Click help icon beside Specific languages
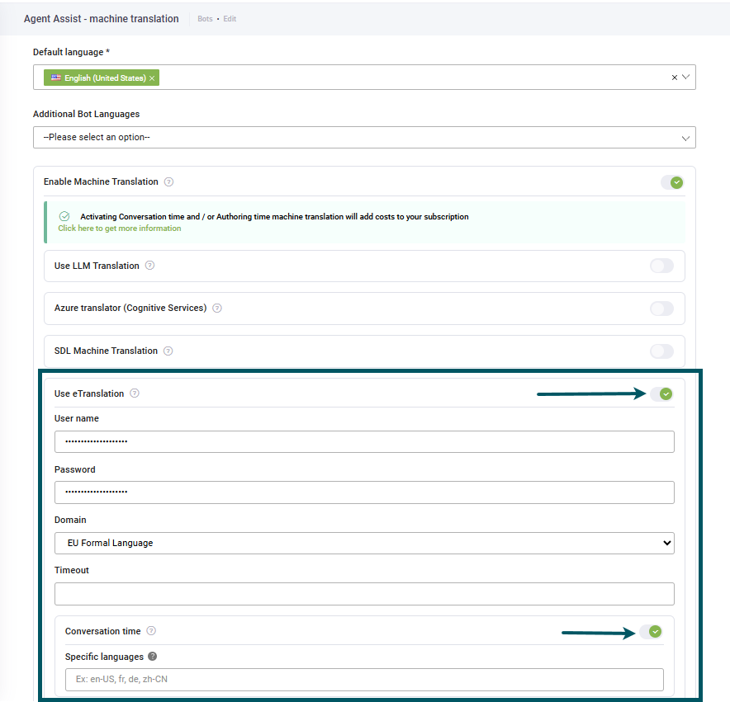 tap(153, 657)
